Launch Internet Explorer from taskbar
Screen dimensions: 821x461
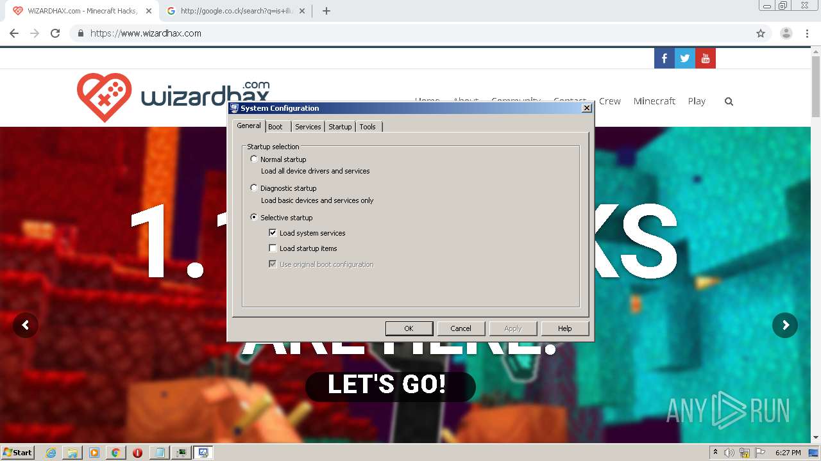(x=51, y=453)
